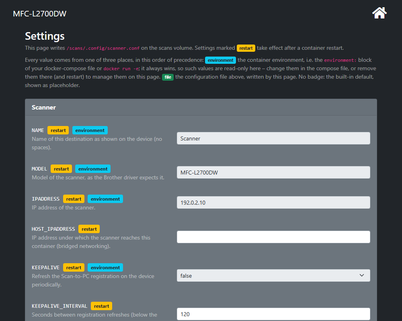
Task: Click the restart badge in the intro sentence
Action: point(246,48)
